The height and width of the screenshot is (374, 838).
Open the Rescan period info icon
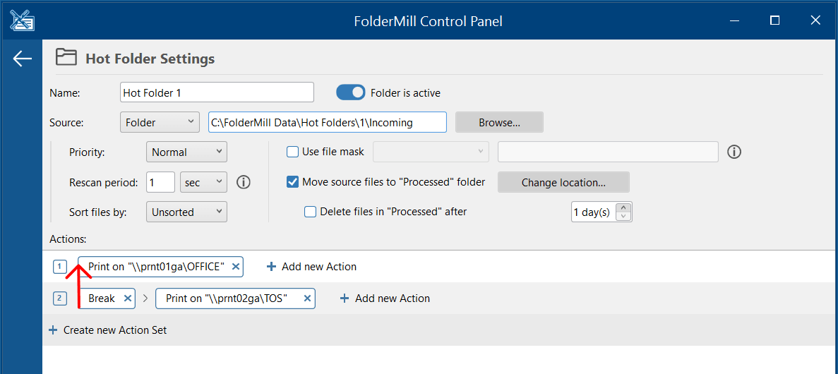(x=243, y=182)
